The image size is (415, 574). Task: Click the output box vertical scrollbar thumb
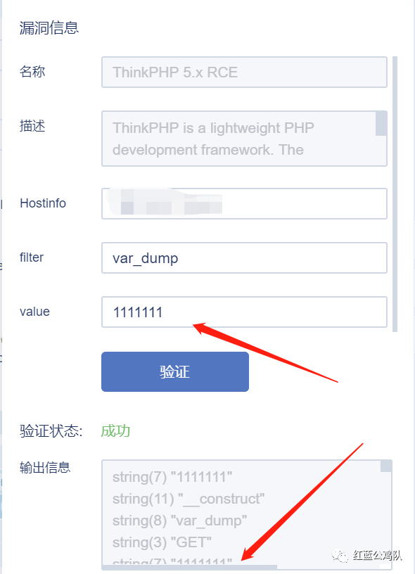(386, 466)
